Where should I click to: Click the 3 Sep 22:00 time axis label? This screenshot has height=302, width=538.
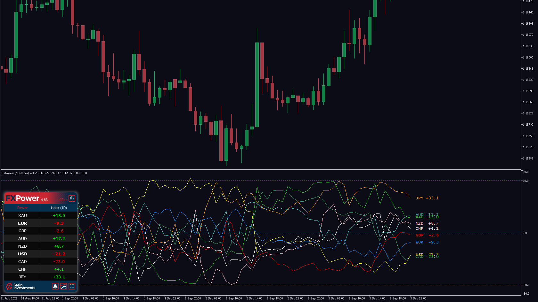[x=418, y=298]
